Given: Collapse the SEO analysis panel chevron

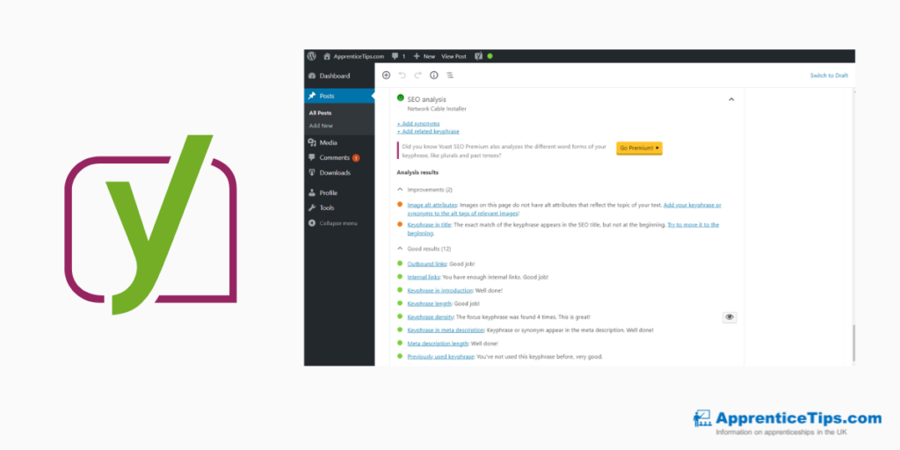Looking at the screenshot, I should tap(731, 99).
